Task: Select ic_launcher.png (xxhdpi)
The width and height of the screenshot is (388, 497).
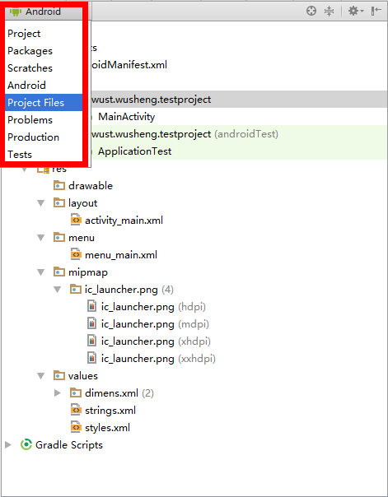Action: (x=158, y=359)
